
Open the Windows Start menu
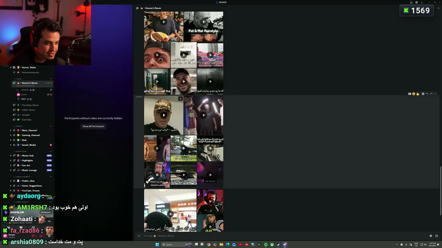[x=157, y=245]
